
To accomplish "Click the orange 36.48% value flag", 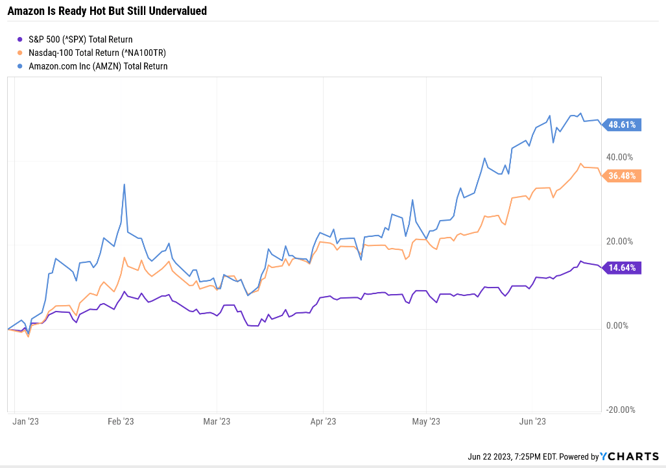I will pos(622,176).
